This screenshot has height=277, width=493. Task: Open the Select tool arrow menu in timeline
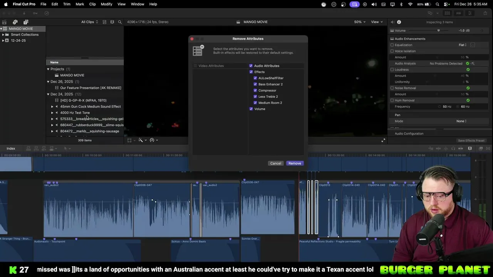tap(67, 149)
